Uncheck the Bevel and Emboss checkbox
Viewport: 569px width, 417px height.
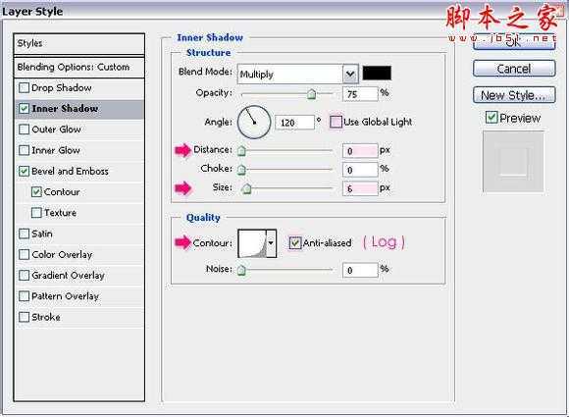pos(24,171)
